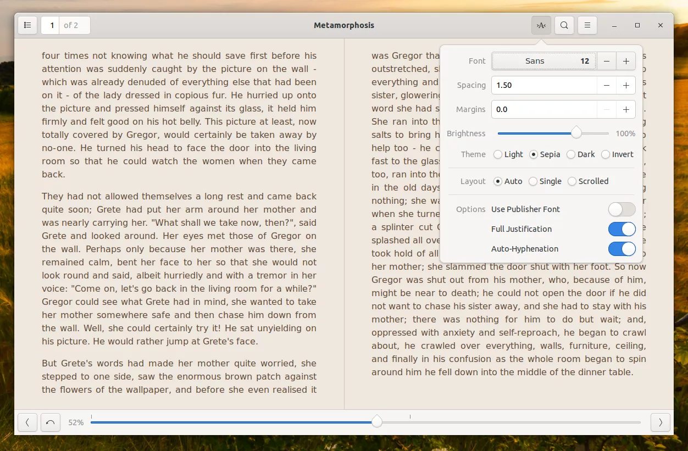
Task: Open the table of contents sidebar
Action: pyautogui.click(x=27, y=25)
